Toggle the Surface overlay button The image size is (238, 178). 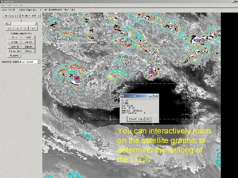pos(28,42)
